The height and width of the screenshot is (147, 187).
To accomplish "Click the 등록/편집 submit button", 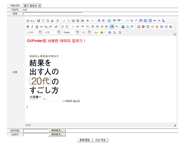I will coord(85,140).
